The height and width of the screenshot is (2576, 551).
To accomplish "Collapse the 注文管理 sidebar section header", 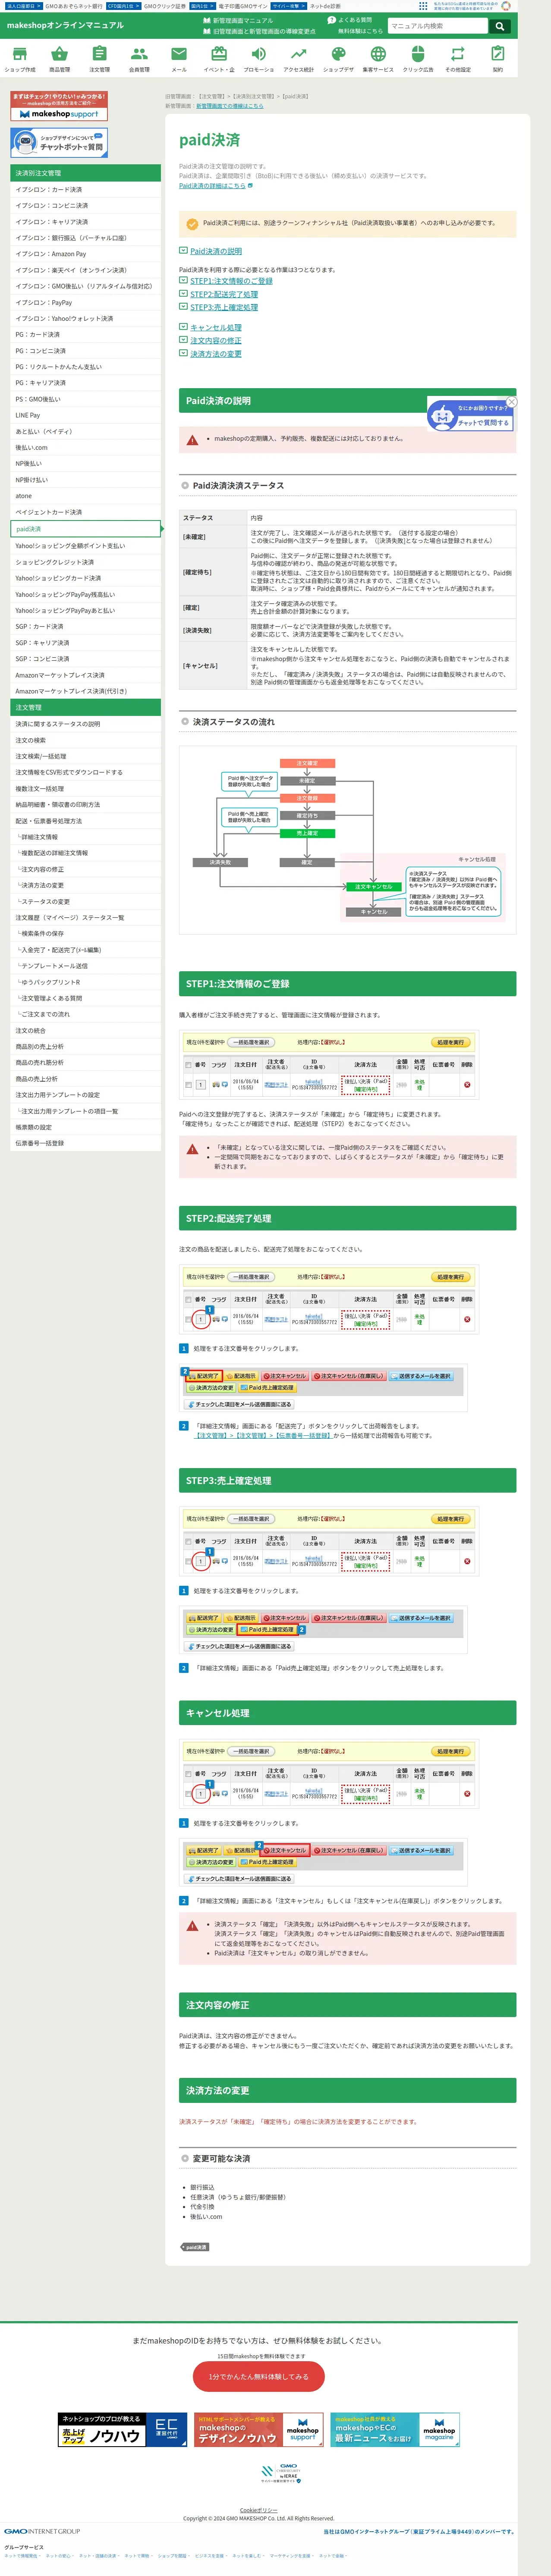I will click(85, 707).
